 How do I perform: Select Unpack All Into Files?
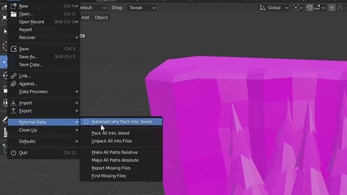[x=121, y=141]
